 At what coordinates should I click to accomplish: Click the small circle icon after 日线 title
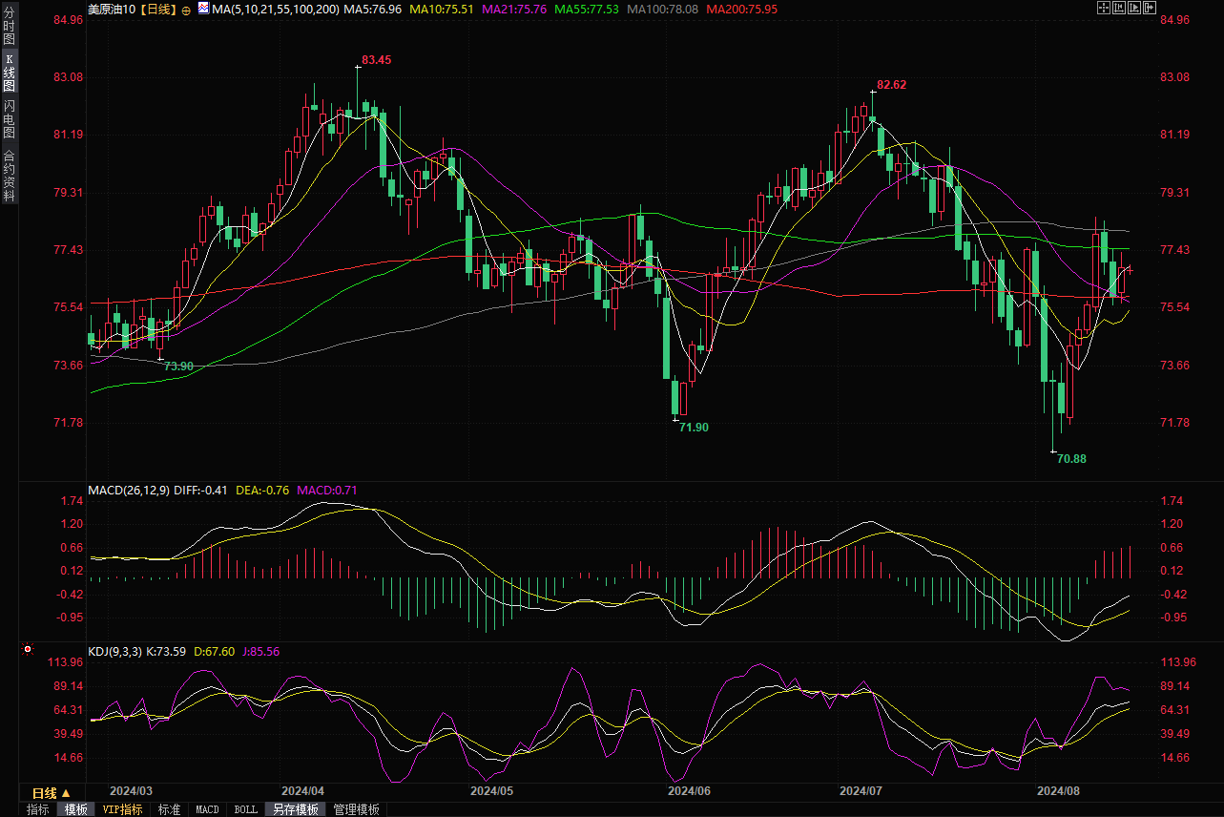(x=186, y=10)
